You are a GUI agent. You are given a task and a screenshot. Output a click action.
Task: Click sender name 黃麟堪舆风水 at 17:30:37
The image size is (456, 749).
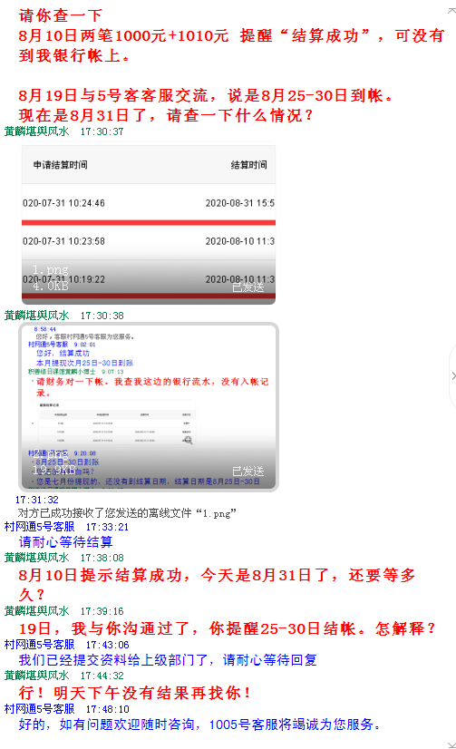37,131
